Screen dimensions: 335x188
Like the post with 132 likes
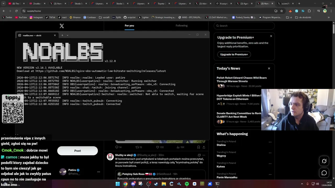click(158, 147)
